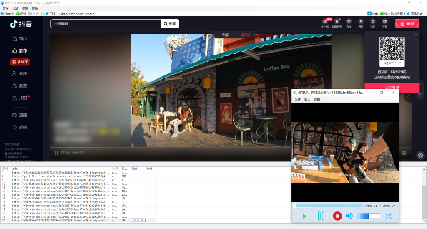Click the URL list scroll down arrow
Screen dimensions: 427x229
click(x=424, y=221)
